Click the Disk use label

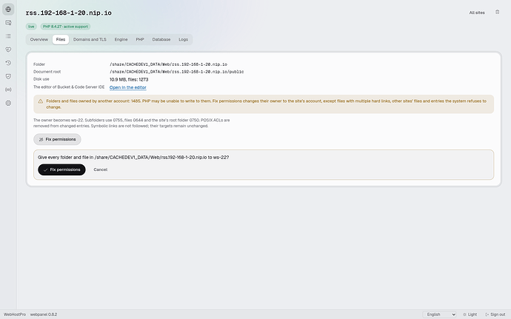(41, 79)
